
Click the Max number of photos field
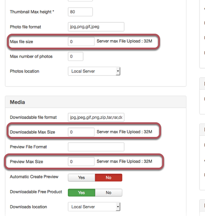[x=75, y=56]
